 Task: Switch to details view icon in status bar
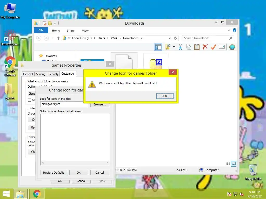228,164
